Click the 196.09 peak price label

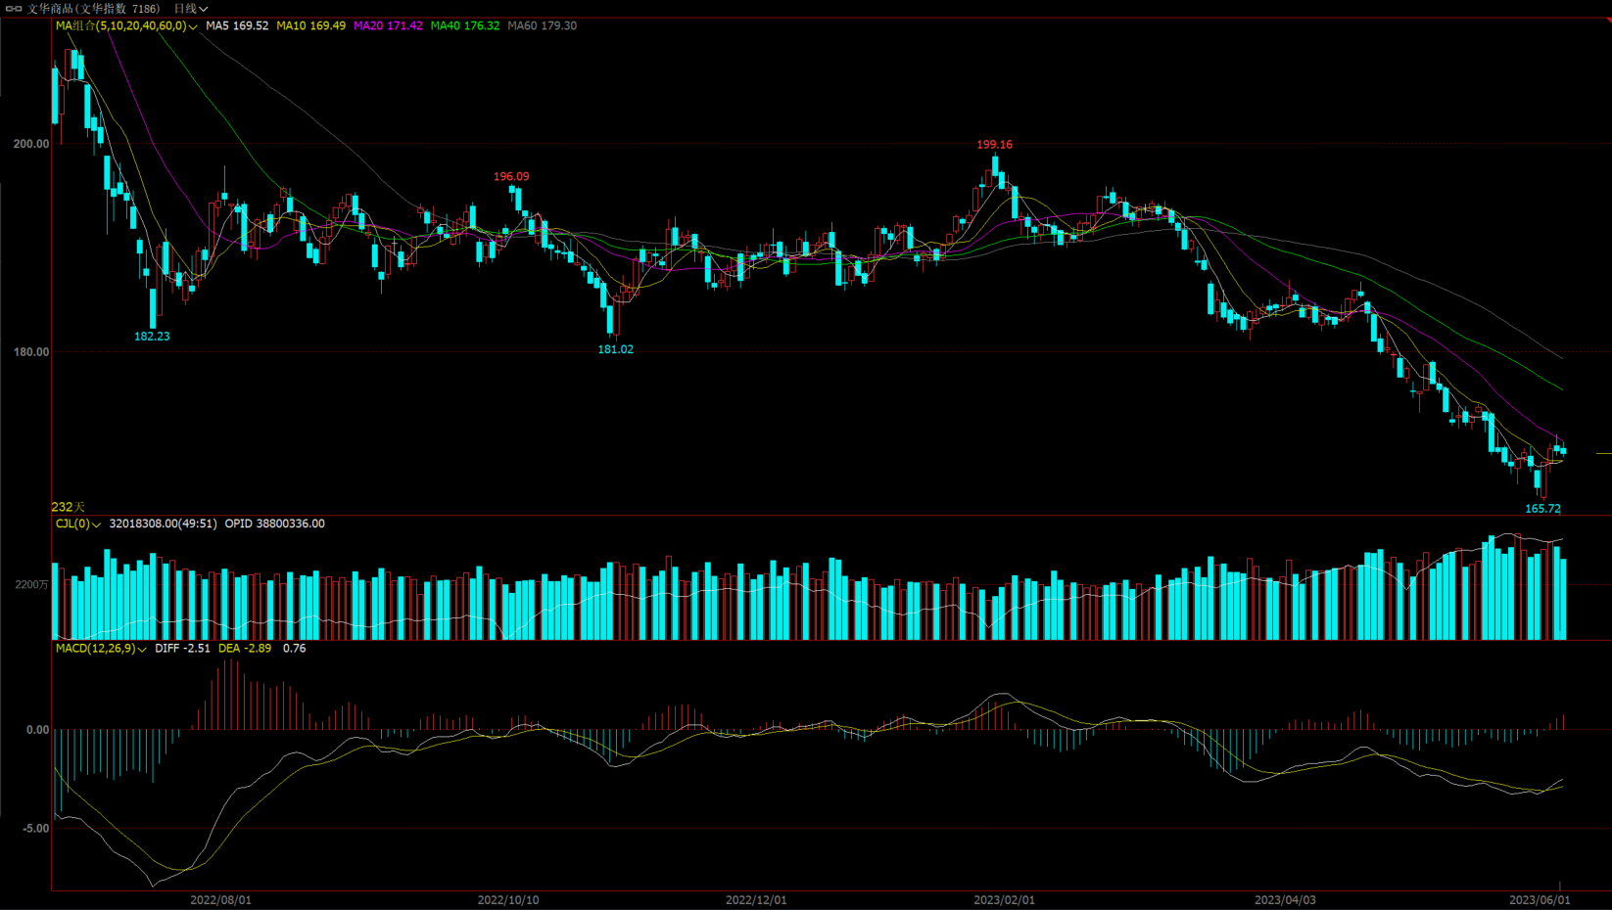(511, 176)
